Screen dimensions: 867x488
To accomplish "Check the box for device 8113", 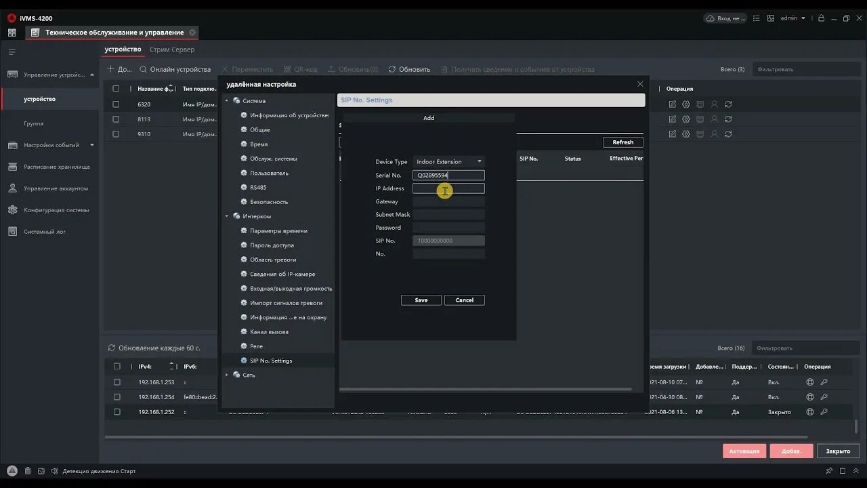I will pos(116,119).
